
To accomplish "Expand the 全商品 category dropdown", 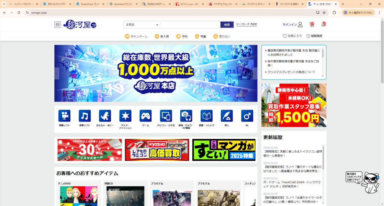I will click(142, 25).
